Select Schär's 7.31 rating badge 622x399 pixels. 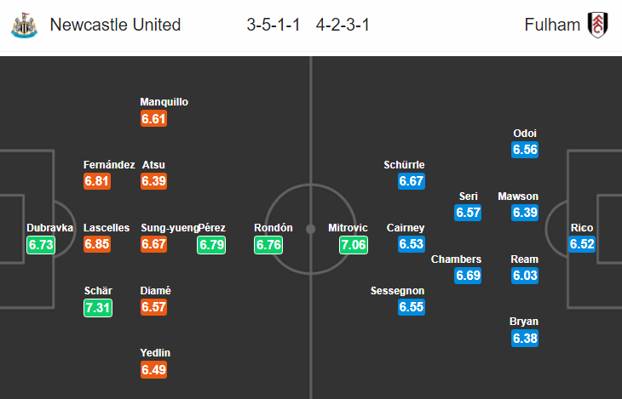(98, 307)
